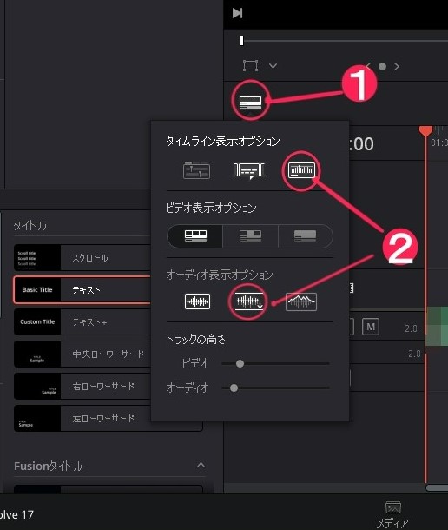Select waveform border audio option
Screen dimensions: 448x530
301,301
